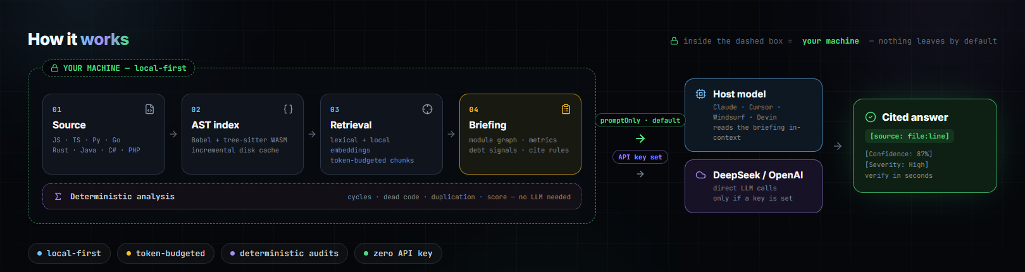Open the 03 Retrieval card
1025x272 pixels.
tap(382, 134)
